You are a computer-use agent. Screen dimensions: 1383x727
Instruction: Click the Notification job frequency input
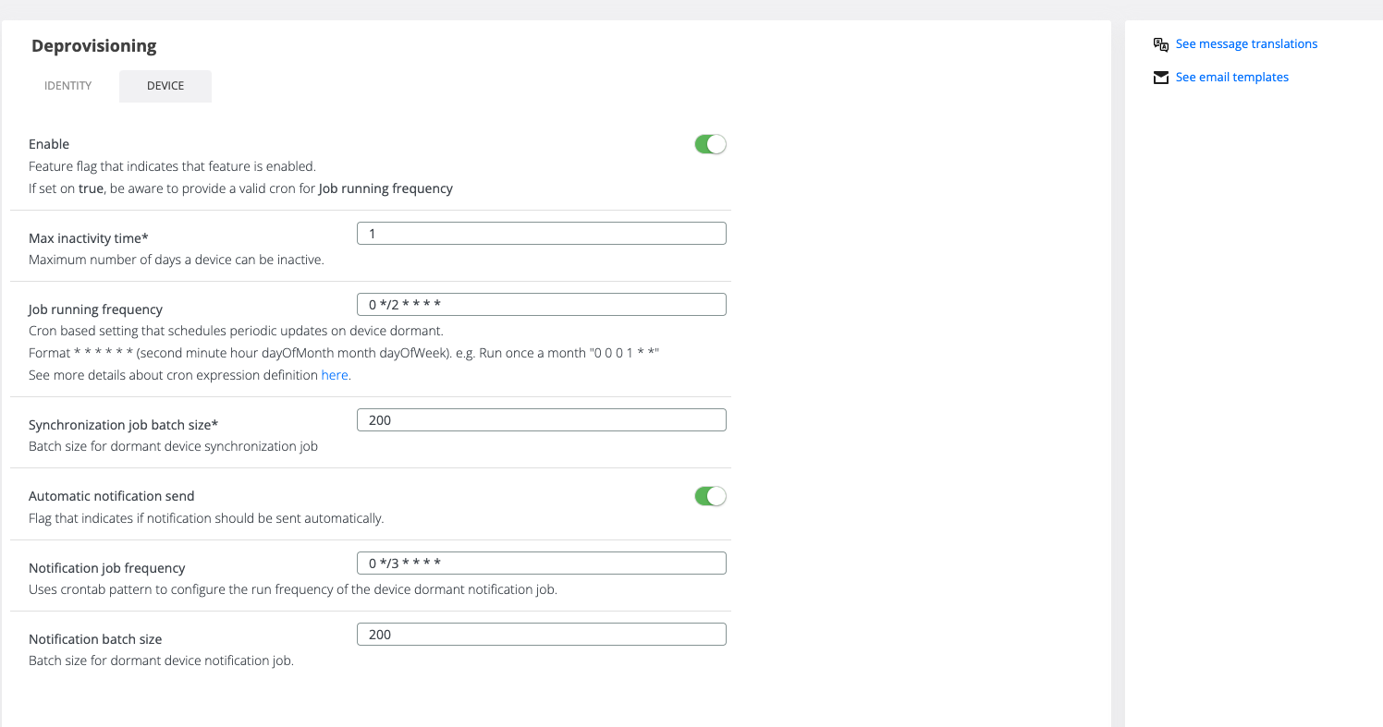point(541,563)
